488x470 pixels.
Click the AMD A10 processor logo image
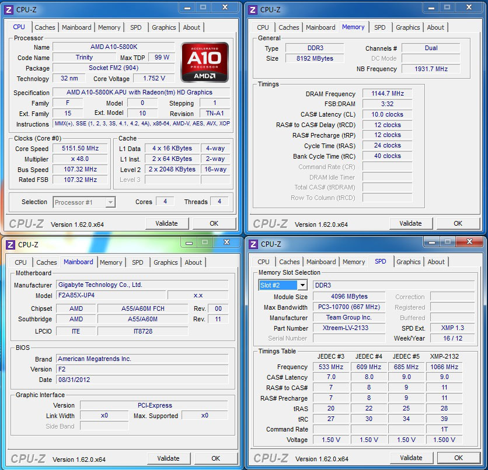tap(205, 62)
